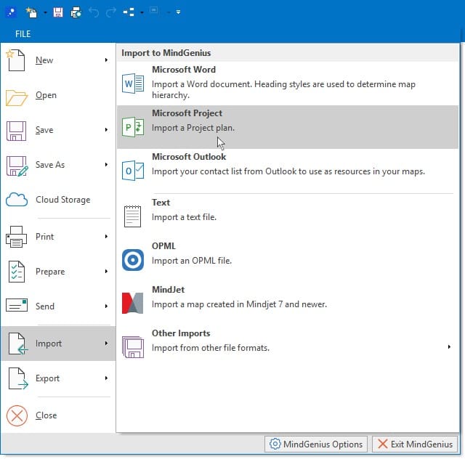Open the Customize Quick Access Toolbar arrow
This screenshot has height=459, width=465.
pyautogui.click(x=178, y=12)
